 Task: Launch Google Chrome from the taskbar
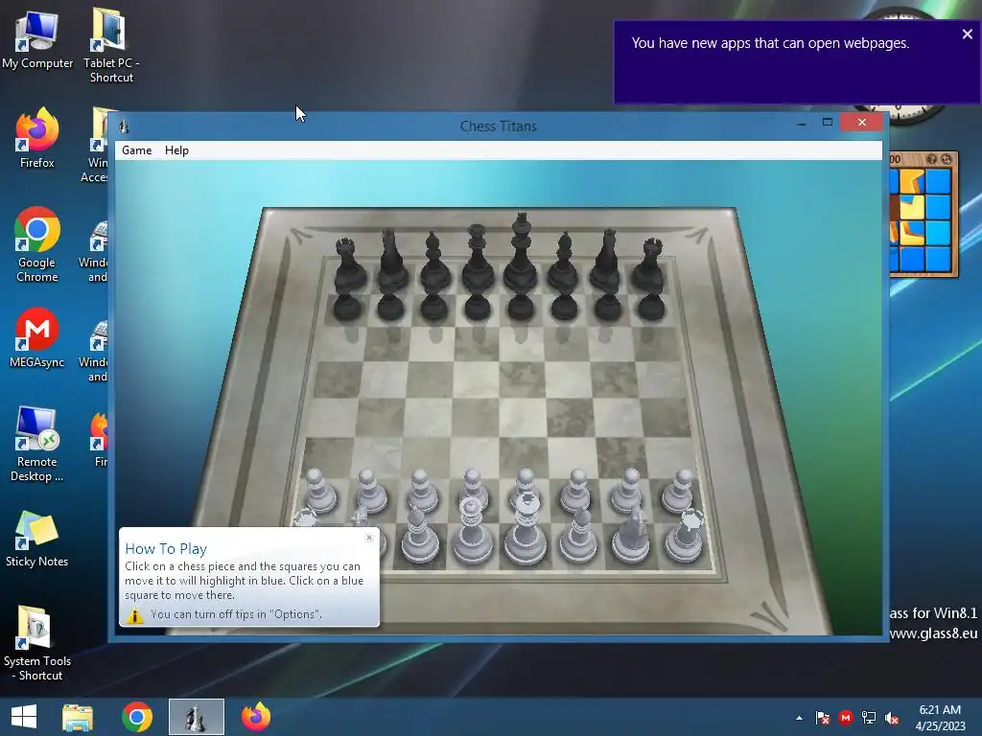137,717
